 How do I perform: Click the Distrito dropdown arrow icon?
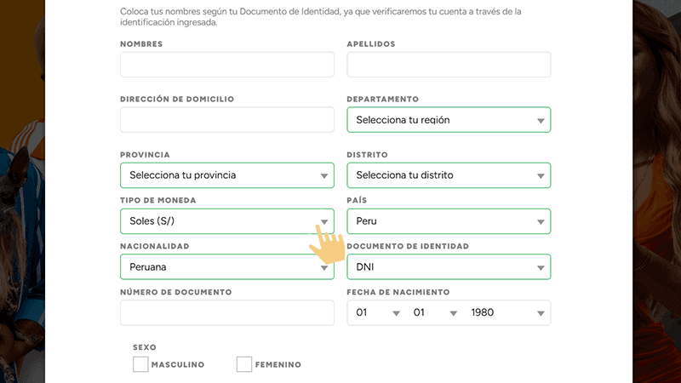(x=541, y=176)
